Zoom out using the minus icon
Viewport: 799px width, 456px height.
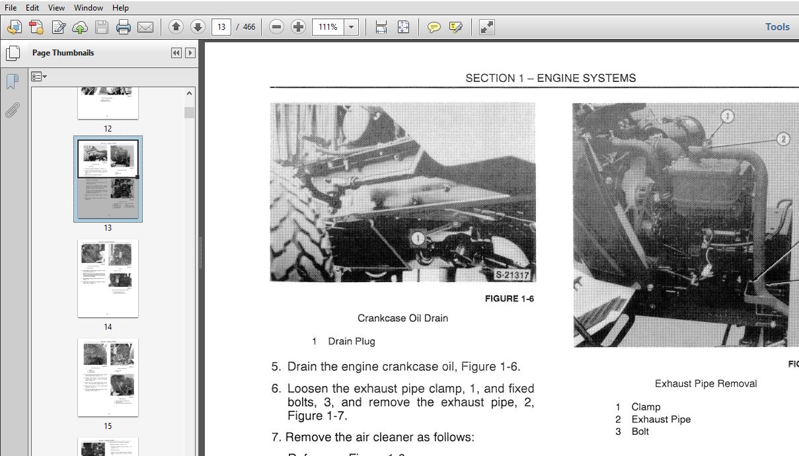pos(277,27)
